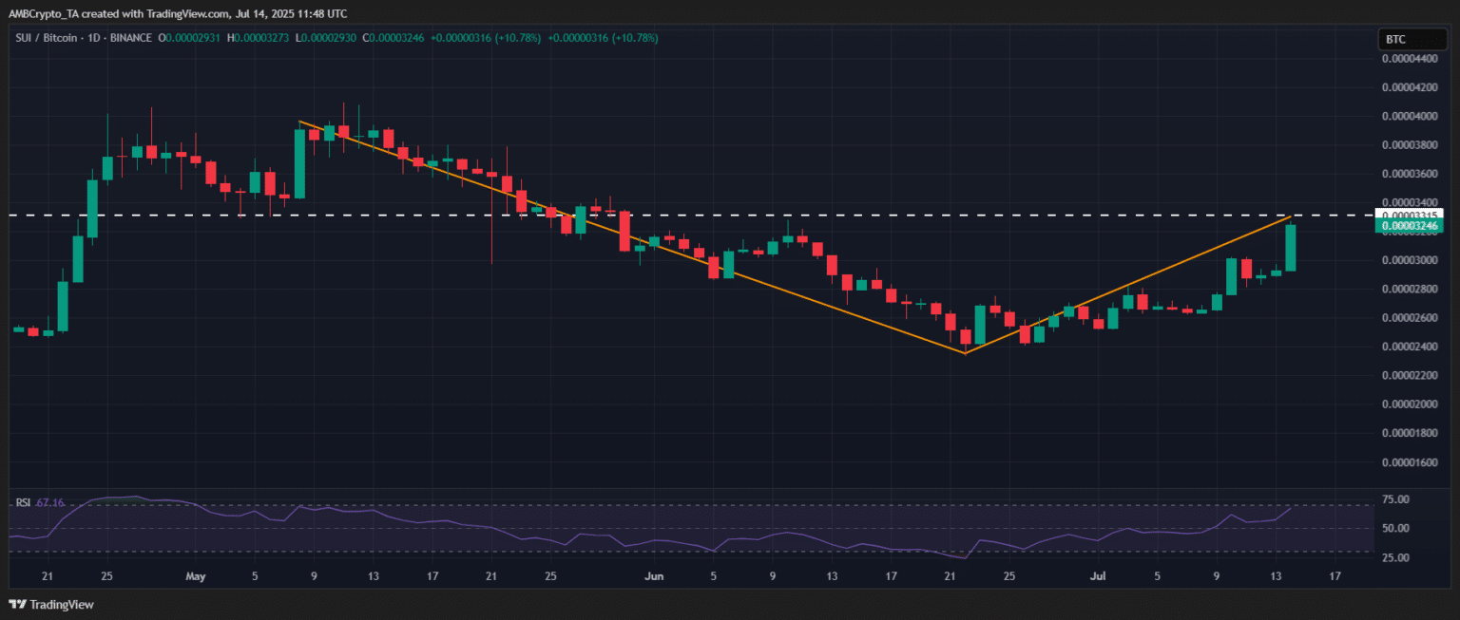
Task: Click the 0.00004200 price axis label
Action: click(1411, 87)
